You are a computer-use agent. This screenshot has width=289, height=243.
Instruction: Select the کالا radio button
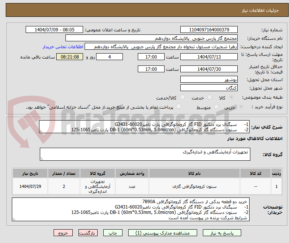(x=231, y=97)
